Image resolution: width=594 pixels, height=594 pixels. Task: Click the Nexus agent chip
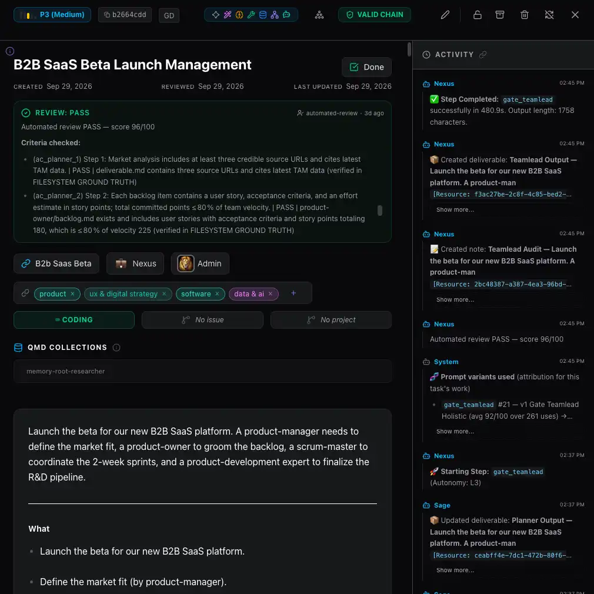(x=135, y=263)
